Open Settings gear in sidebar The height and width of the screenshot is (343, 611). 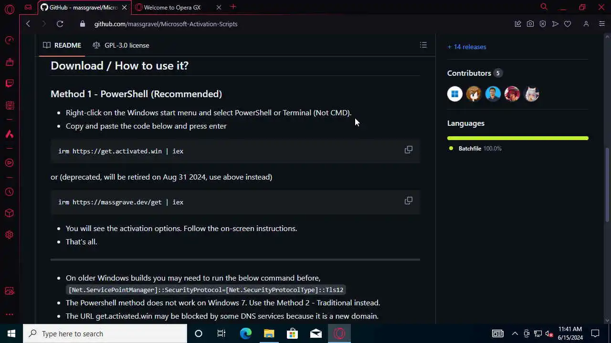(9, 235)
